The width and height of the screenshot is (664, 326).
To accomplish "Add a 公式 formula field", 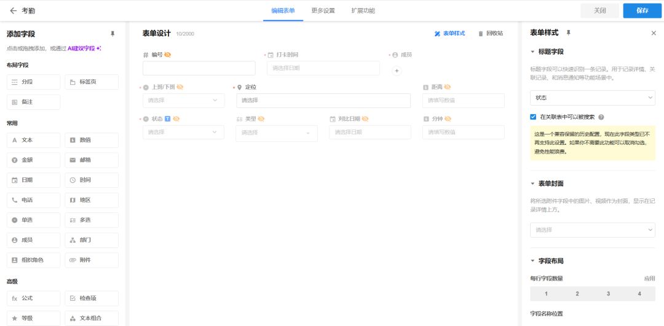I will (33, 298).
